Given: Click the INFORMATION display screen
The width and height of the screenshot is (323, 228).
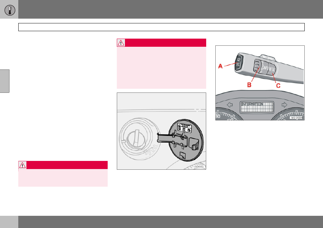Looking at the screenshot, I should click(x=257, y=107).
